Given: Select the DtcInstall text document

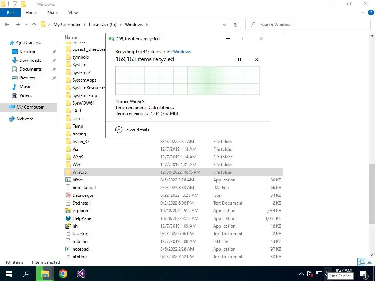Looking at the screenshot, I should tap(81, 203).
